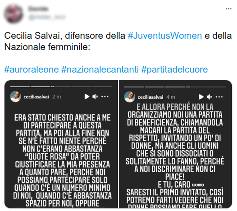The image size is (237, 211).
Task: Play the right story video
Action: point(201,97)
